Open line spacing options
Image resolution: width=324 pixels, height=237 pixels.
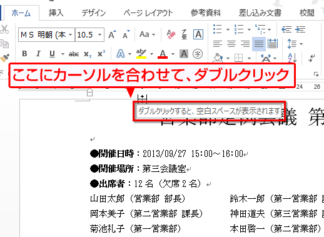click(291, 44)
